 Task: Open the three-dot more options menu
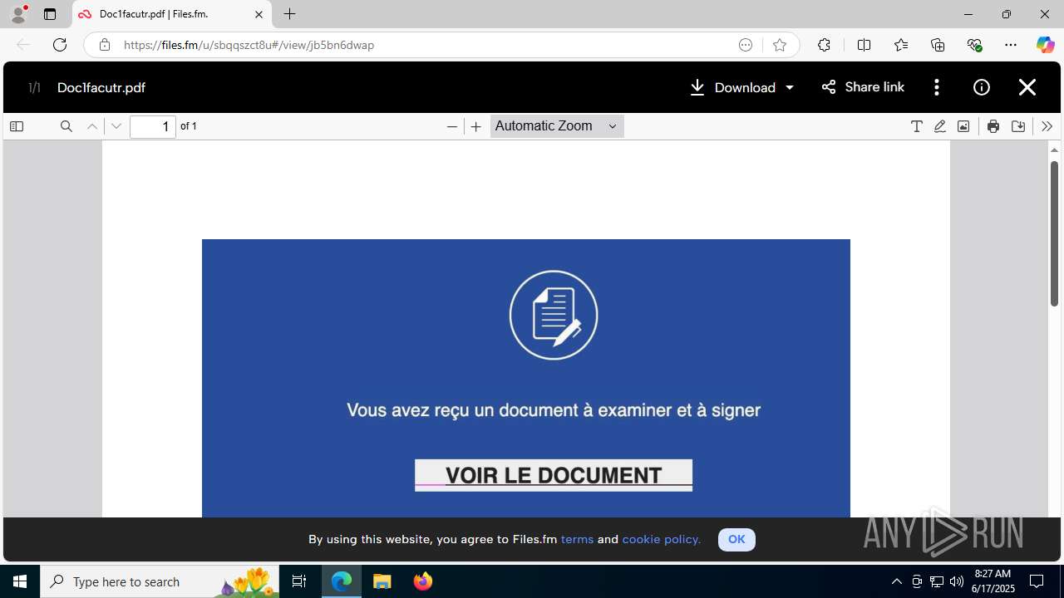937,87
